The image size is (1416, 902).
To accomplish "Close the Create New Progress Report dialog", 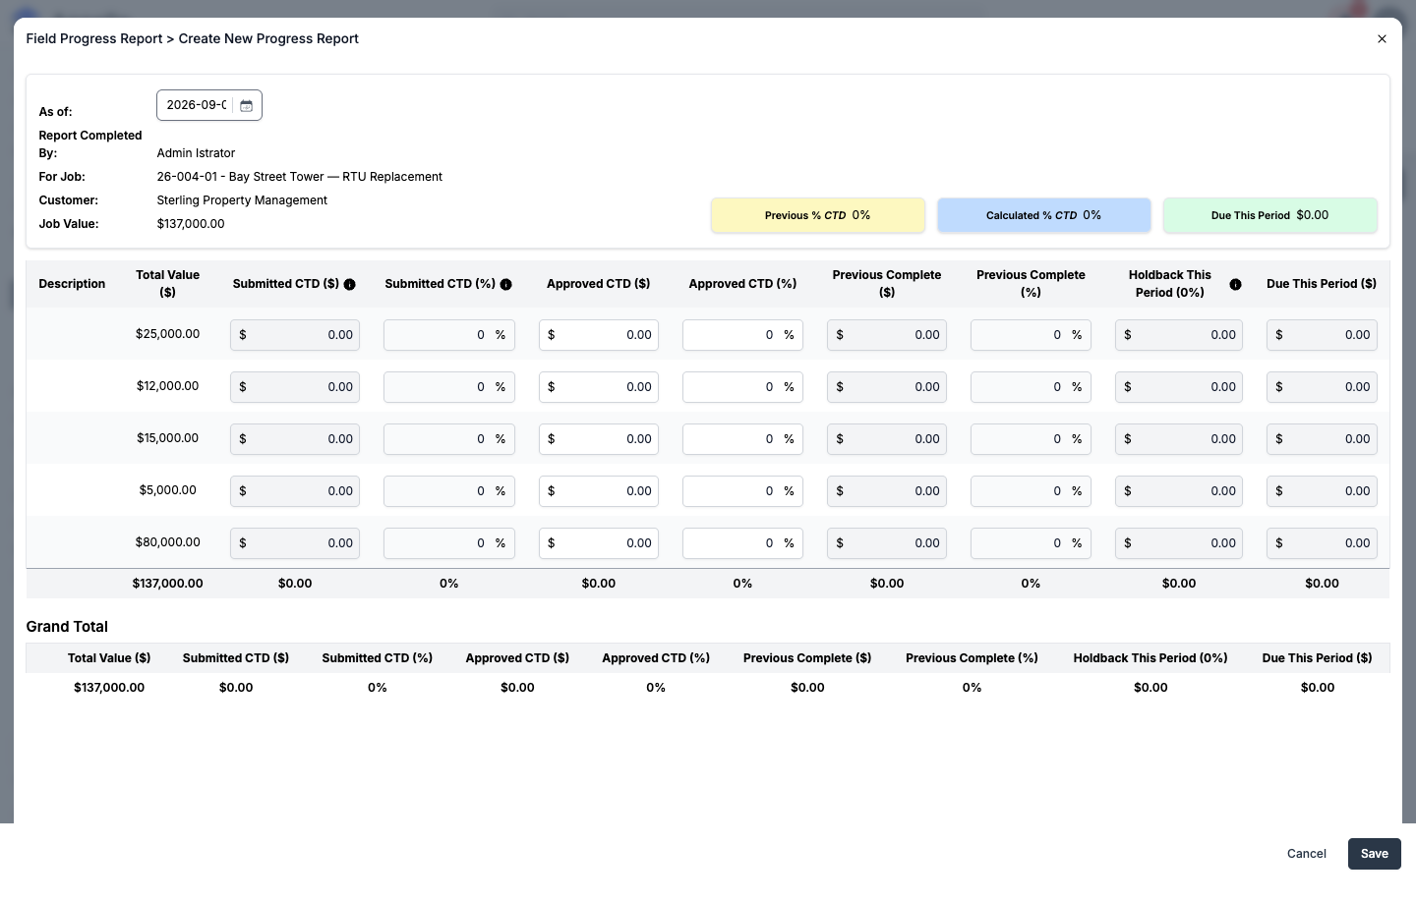I will pos(1382,39).
